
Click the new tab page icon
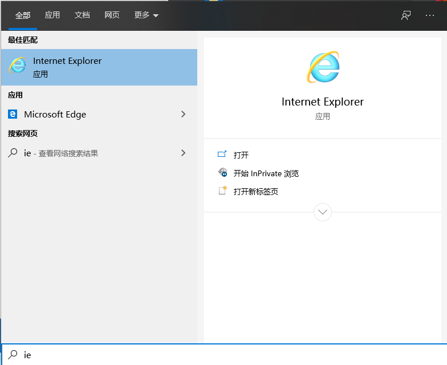coord(222,191)
